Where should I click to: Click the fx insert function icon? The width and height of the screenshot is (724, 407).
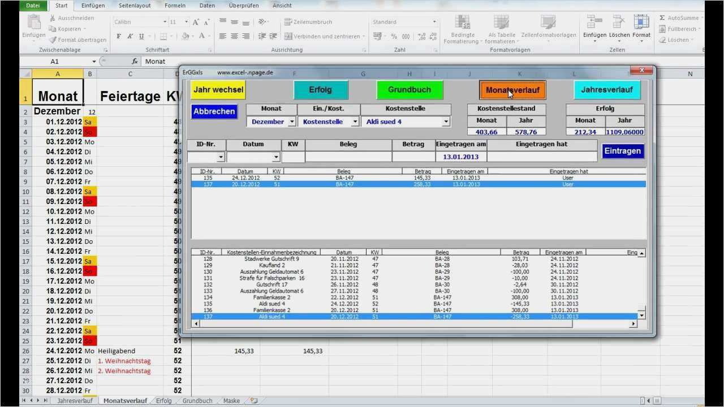coord(135,62)
